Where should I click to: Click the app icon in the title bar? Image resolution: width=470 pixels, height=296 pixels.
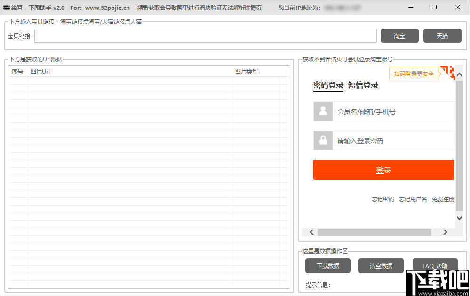(7, 7)
